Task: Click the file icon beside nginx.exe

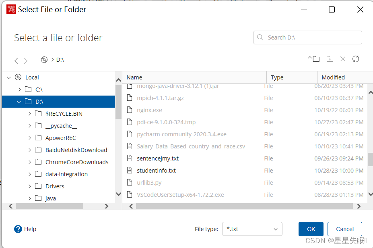Action: 130,110
